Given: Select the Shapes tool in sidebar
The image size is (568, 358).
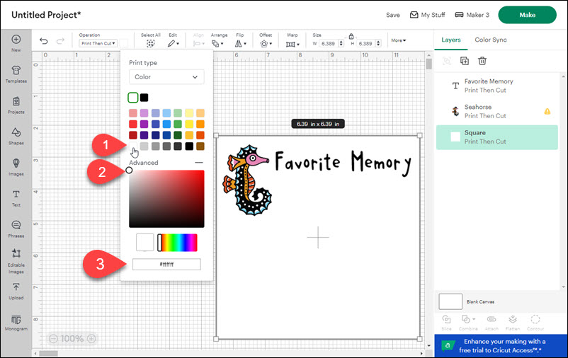Looking at the screenshot, I should click(16, 133).
